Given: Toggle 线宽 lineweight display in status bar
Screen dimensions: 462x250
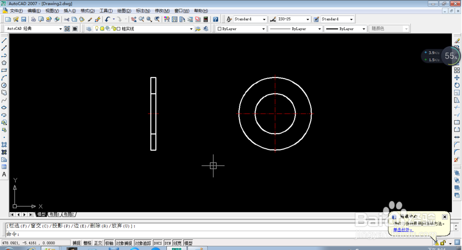Looking at the screenshot, I should (177, 243).
